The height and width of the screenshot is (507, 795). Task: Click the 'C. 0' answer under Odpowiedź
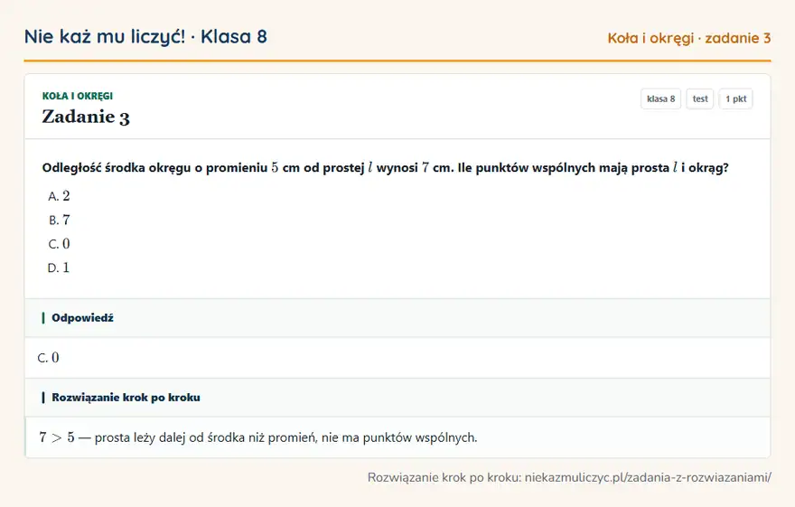point(48,358)
